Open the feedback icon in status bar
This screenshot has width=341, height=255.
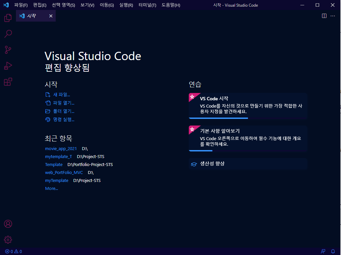click(323, 252)
